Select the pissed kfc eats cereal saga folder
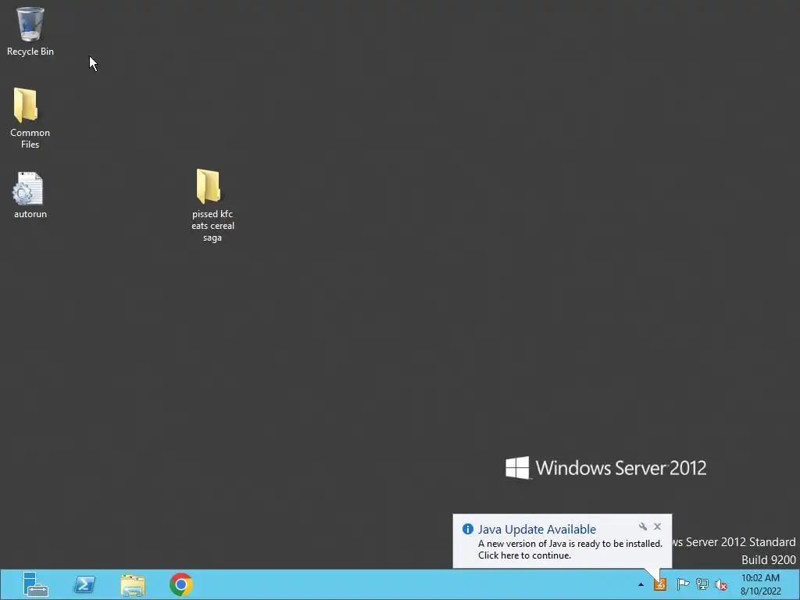 (x=212, y=205)
